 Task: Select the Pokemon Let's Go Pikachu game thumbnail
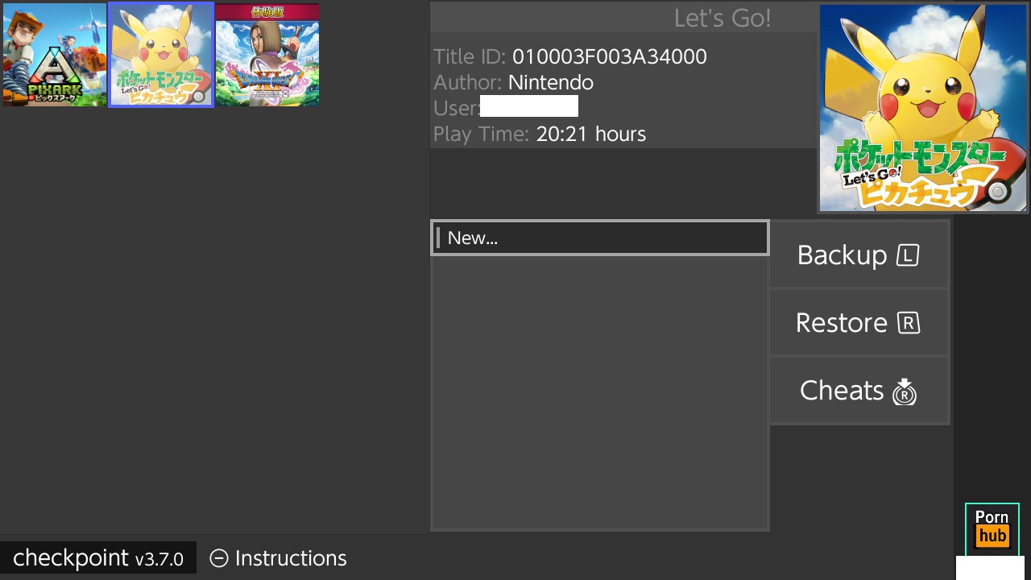click(x=161, y=55)
